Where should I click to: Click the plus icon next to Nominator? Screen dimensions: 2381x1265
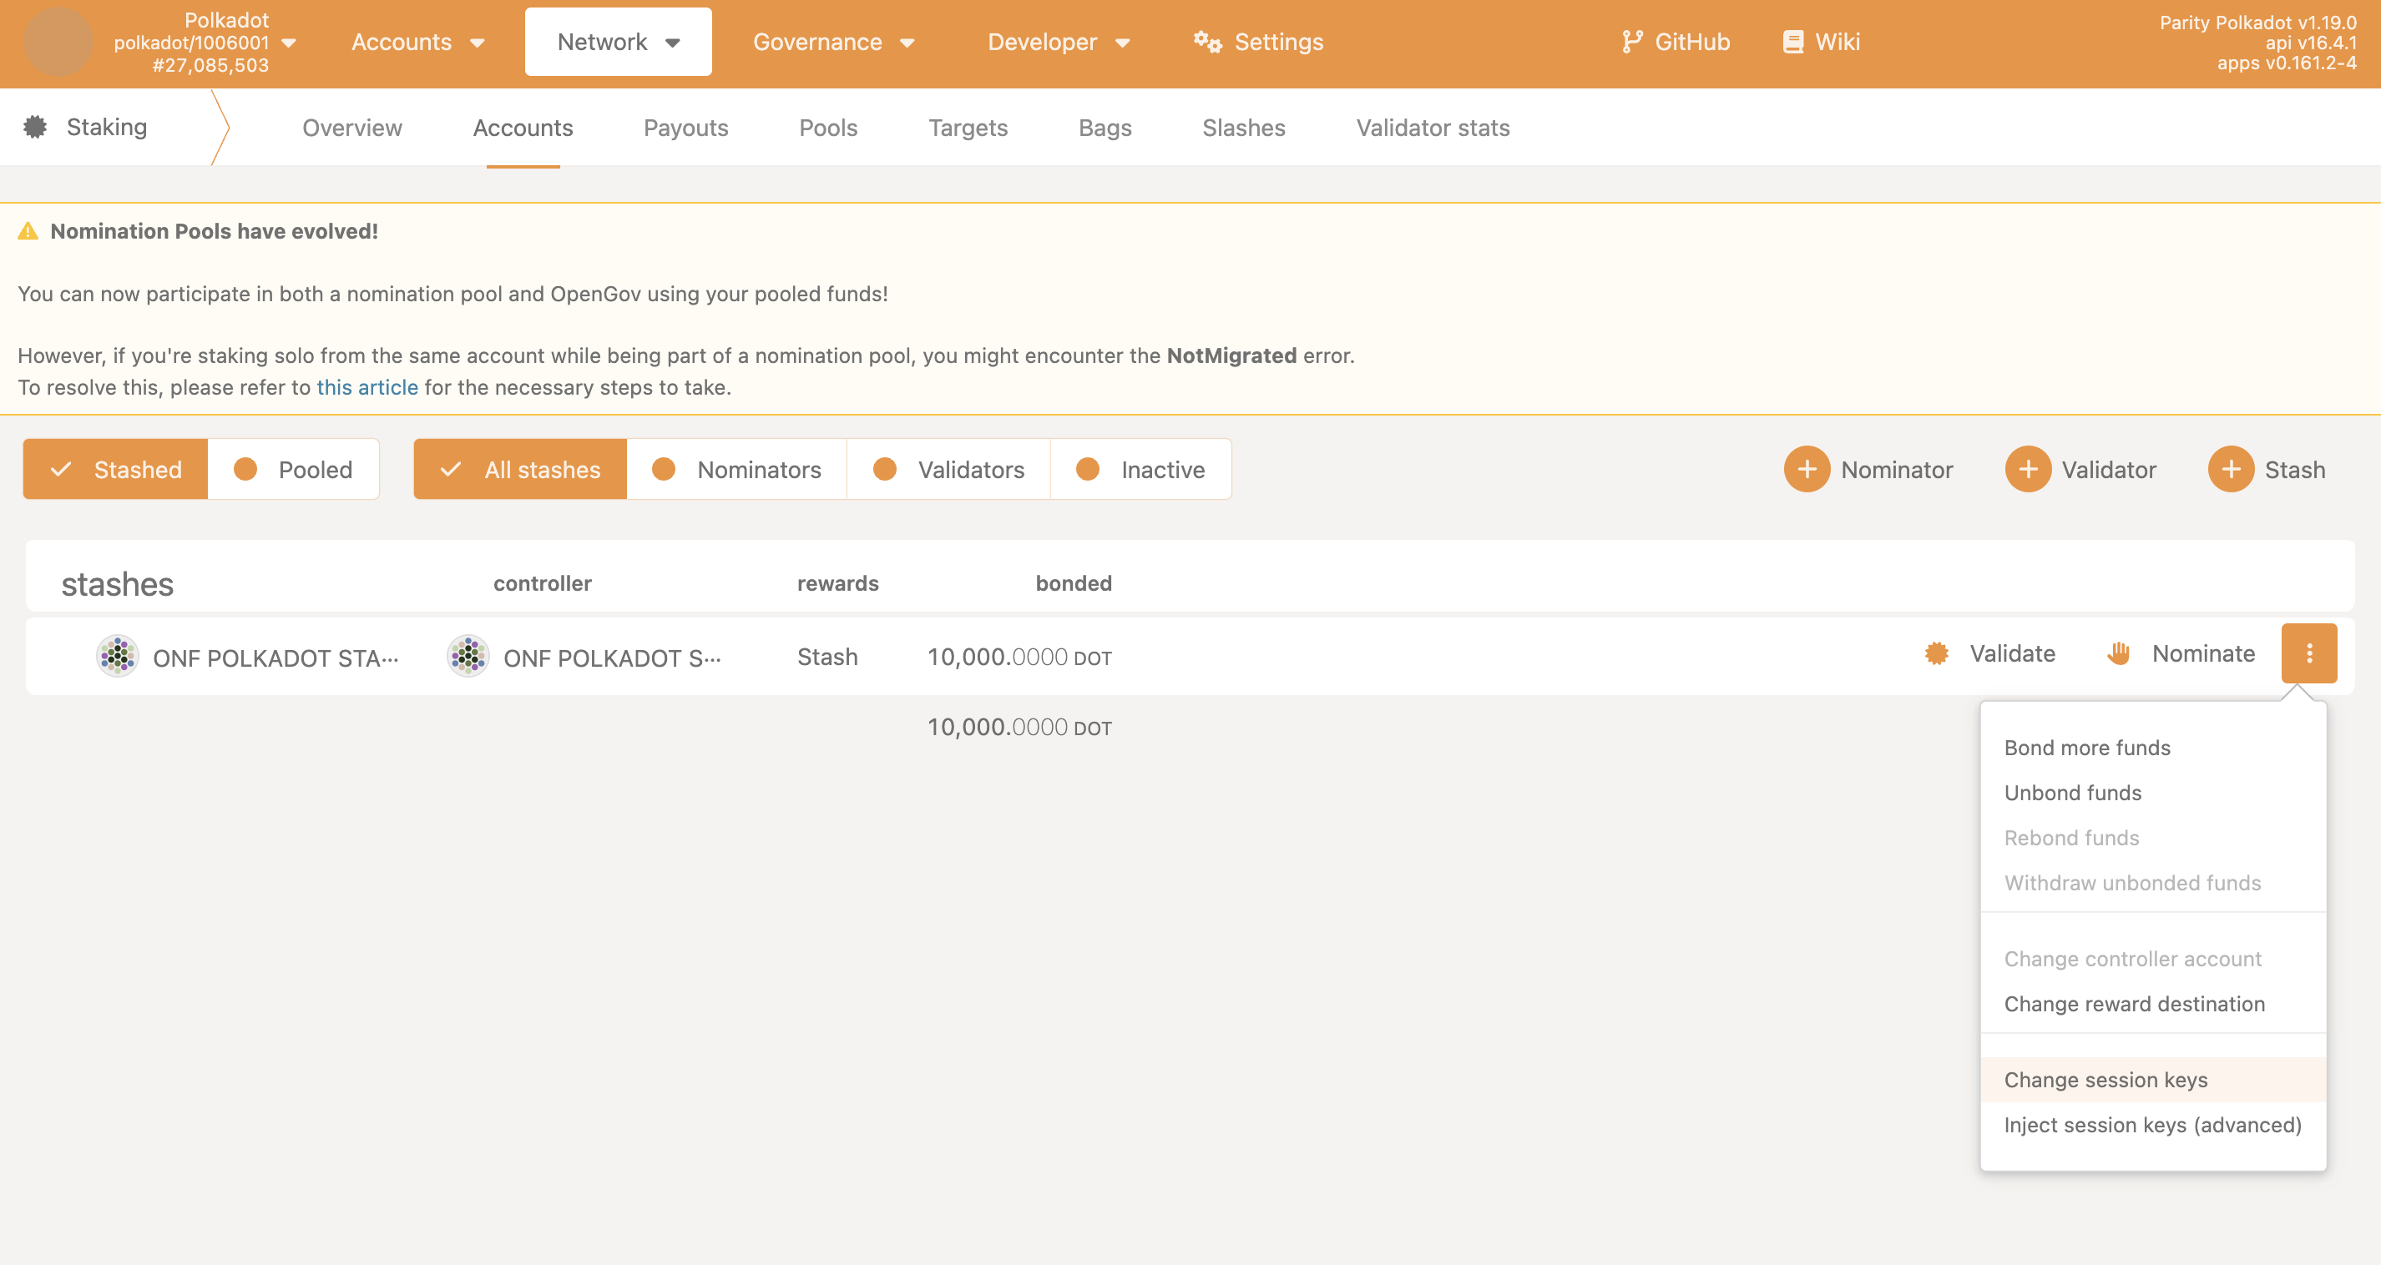1807,468
